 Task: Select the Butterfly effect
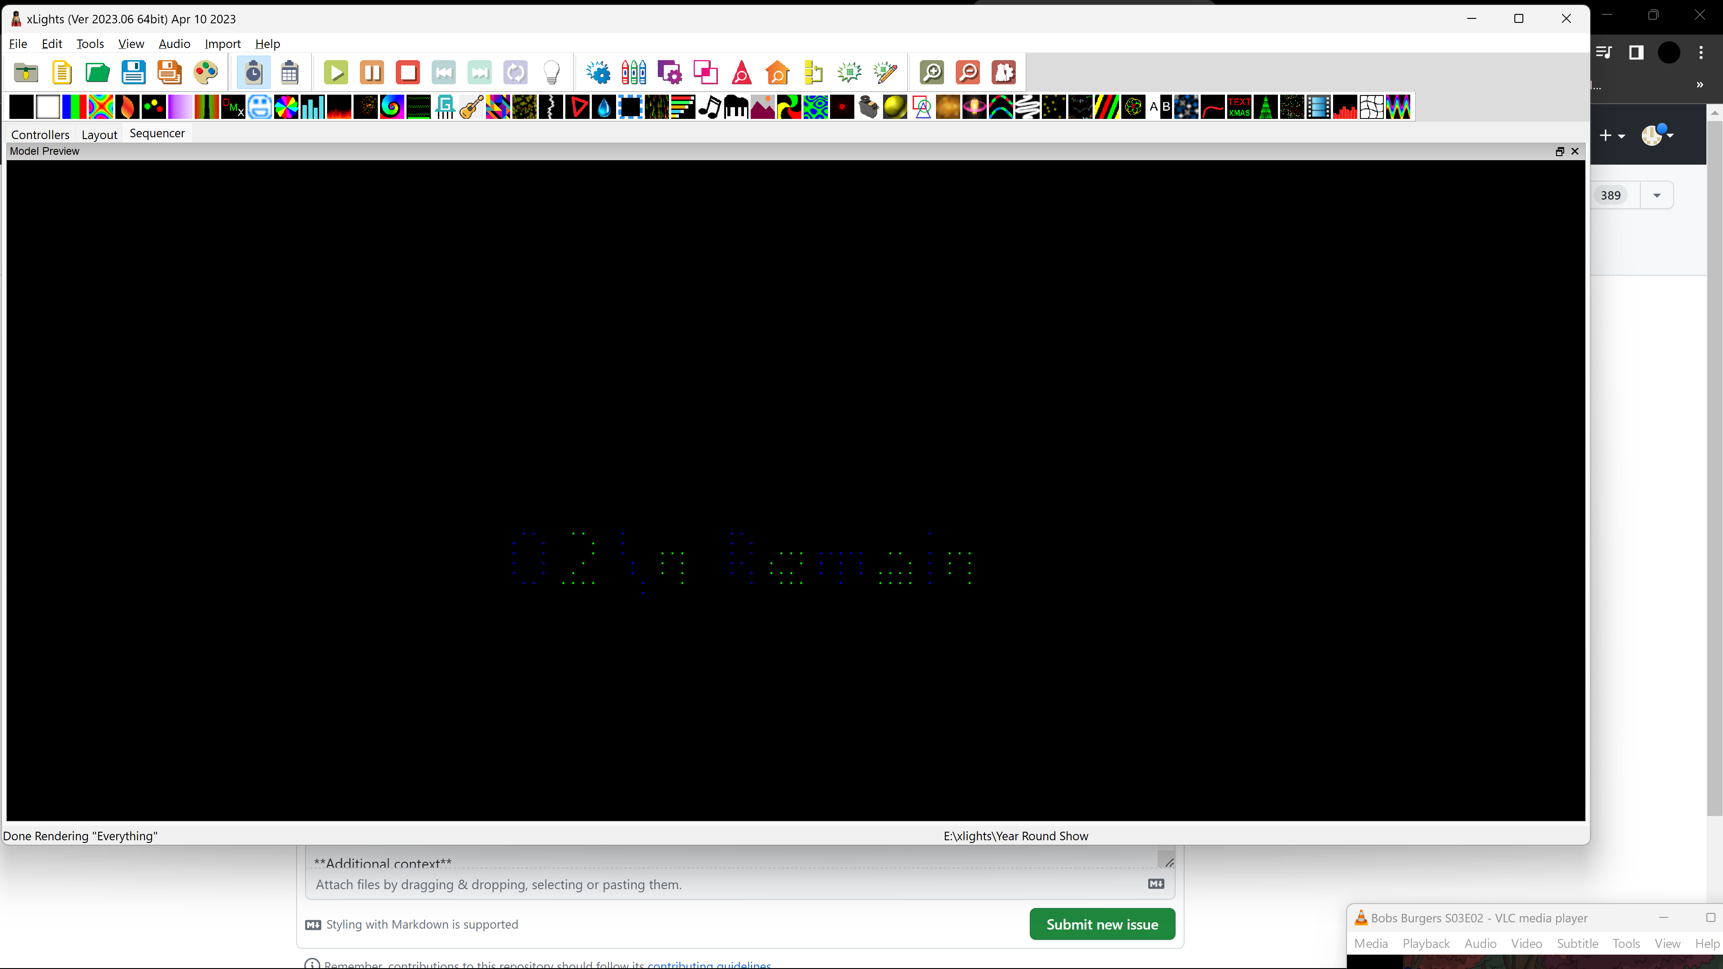(x=101, y=107)
